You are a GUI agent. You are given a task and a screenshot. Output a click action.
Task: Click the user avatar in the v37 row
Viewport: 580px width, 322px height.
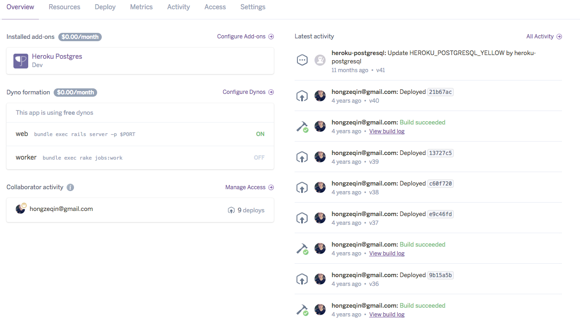click(x=320, y=218)
